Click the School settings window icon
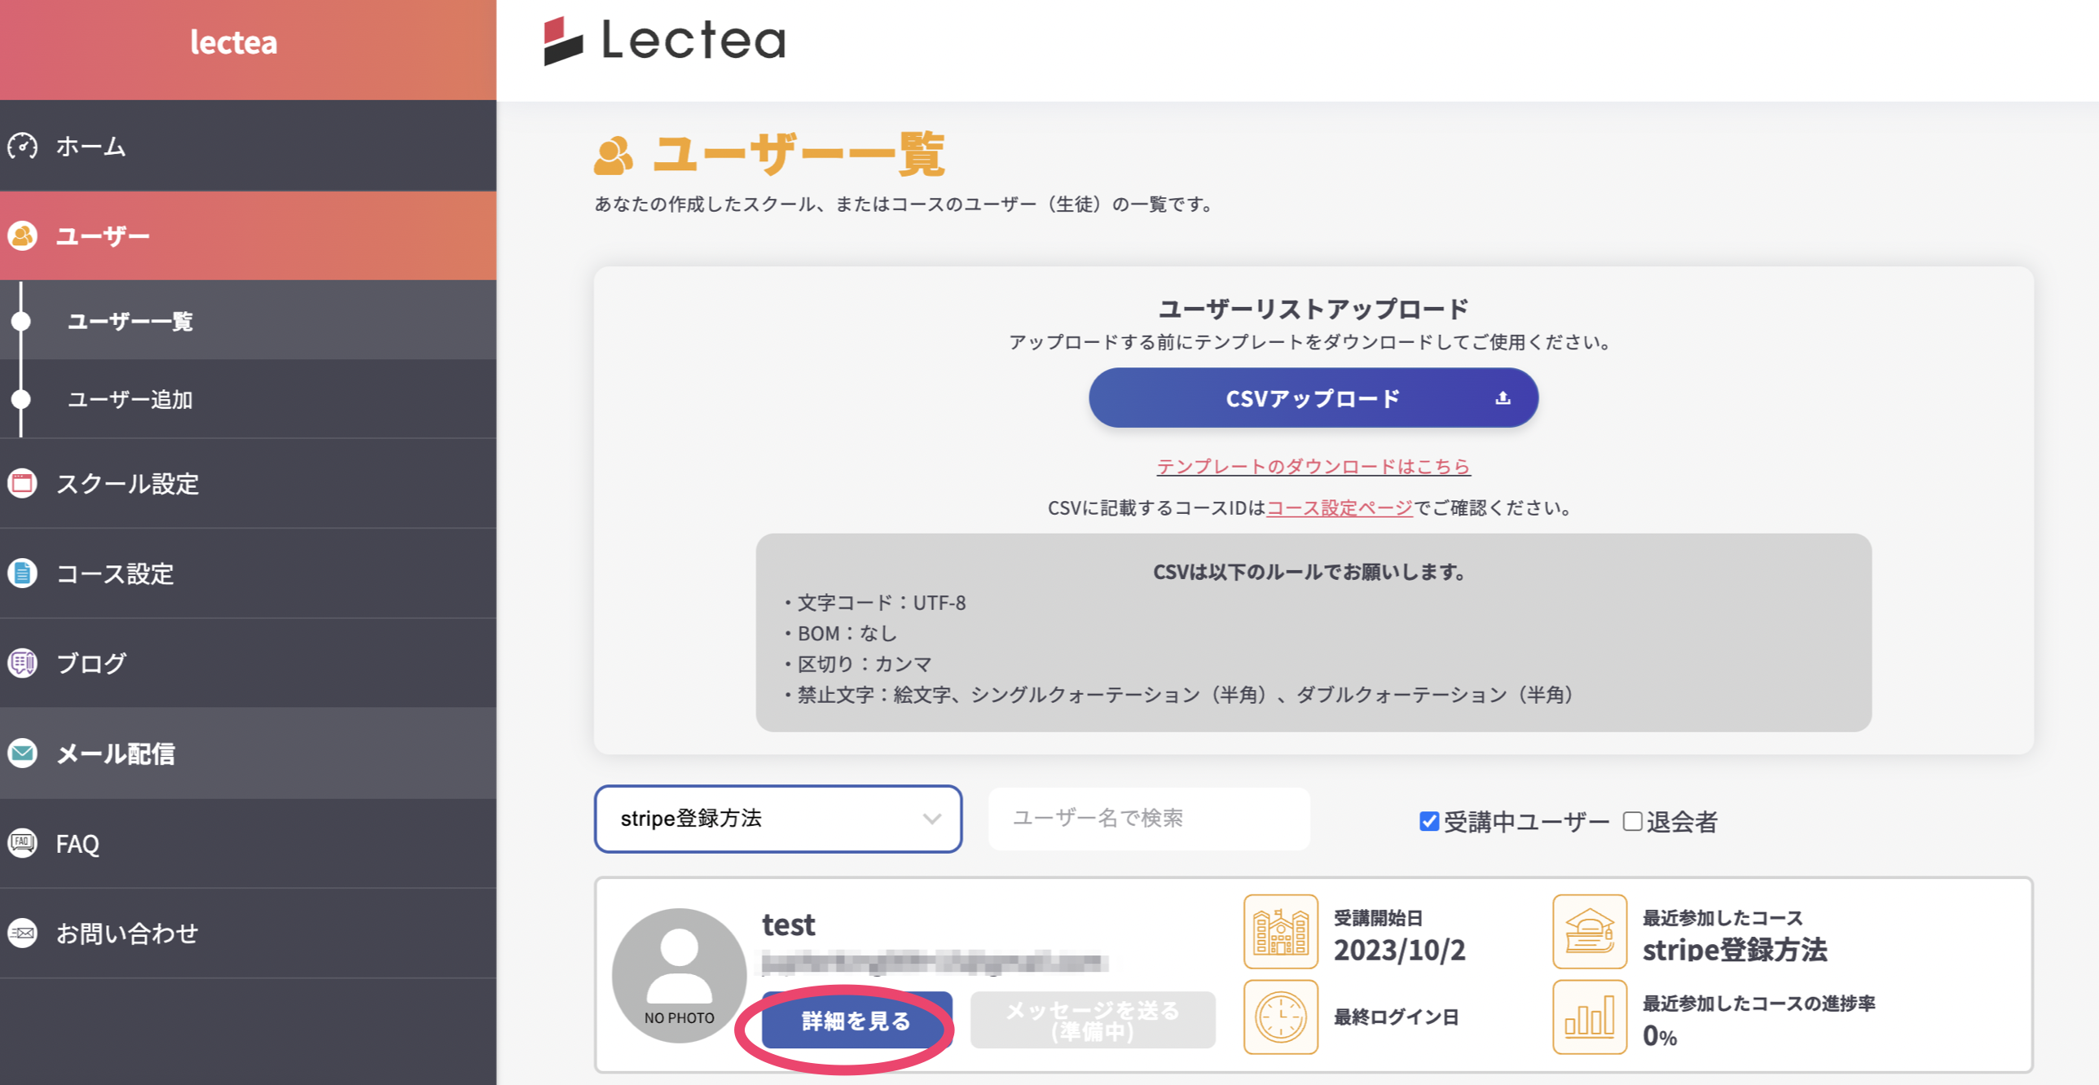2099x1085 pixels. pyautogui.click(x=23, y=484)
